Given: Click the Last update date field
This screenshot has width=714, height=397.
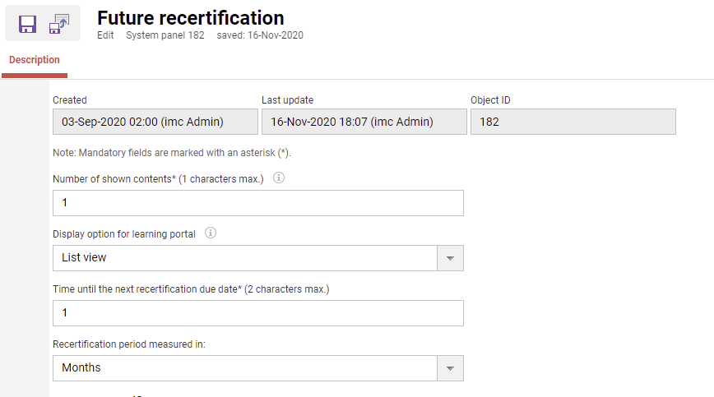Looking at the screenshot, I should 362,122.
